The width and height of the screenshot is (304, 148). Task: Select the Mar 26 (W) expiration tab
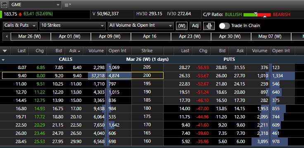pyautogui.click(x=31, y=37)
